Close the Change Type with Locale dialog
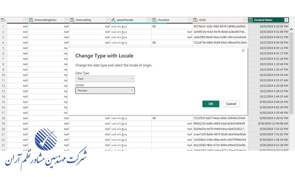The width and height of the screenshot is (295, 177). 243,51
